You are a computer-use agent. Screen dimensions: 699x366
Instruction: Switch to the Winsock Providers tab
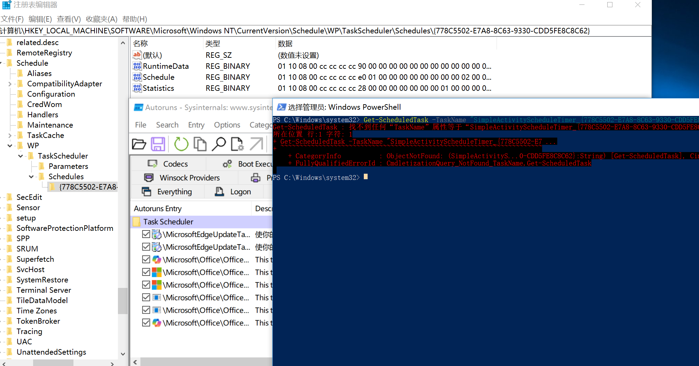click(184, 178)
